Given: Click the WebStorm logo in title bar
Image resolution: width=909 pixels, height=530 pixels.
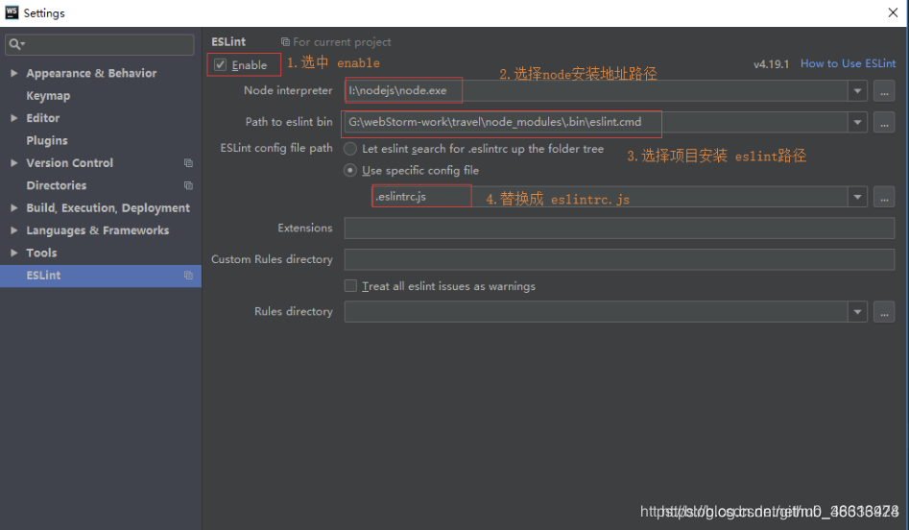Looking at the screenshot, I should [12, 12].
